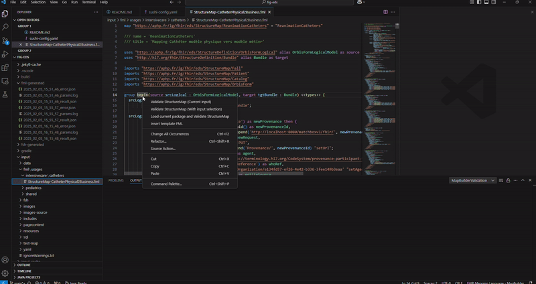Click the split editor right icon
This screenshot has height=284, width=536.
pos(386,12)
